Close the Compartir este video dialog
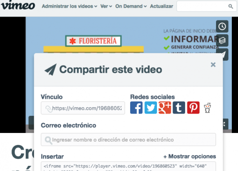238x171 pixels. coord(213,65)
